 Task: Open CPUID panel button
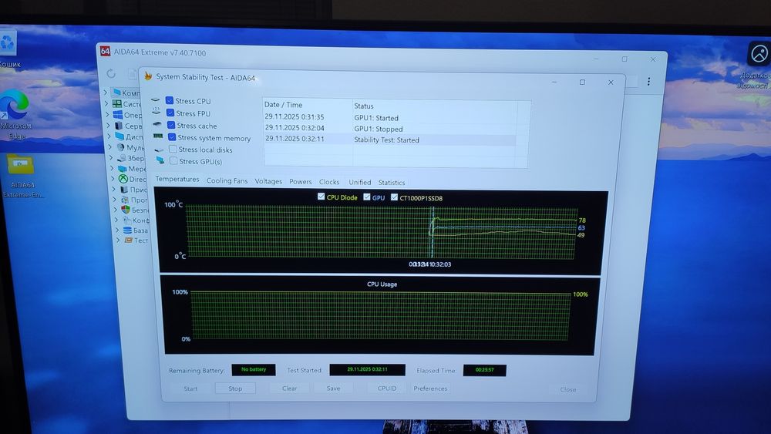click(387, 389)
